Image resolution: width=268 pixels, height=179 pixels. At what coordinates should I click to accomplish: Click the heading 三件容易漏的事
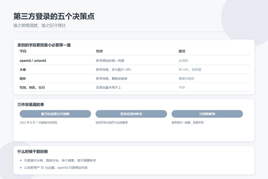(x=31, y=104)
